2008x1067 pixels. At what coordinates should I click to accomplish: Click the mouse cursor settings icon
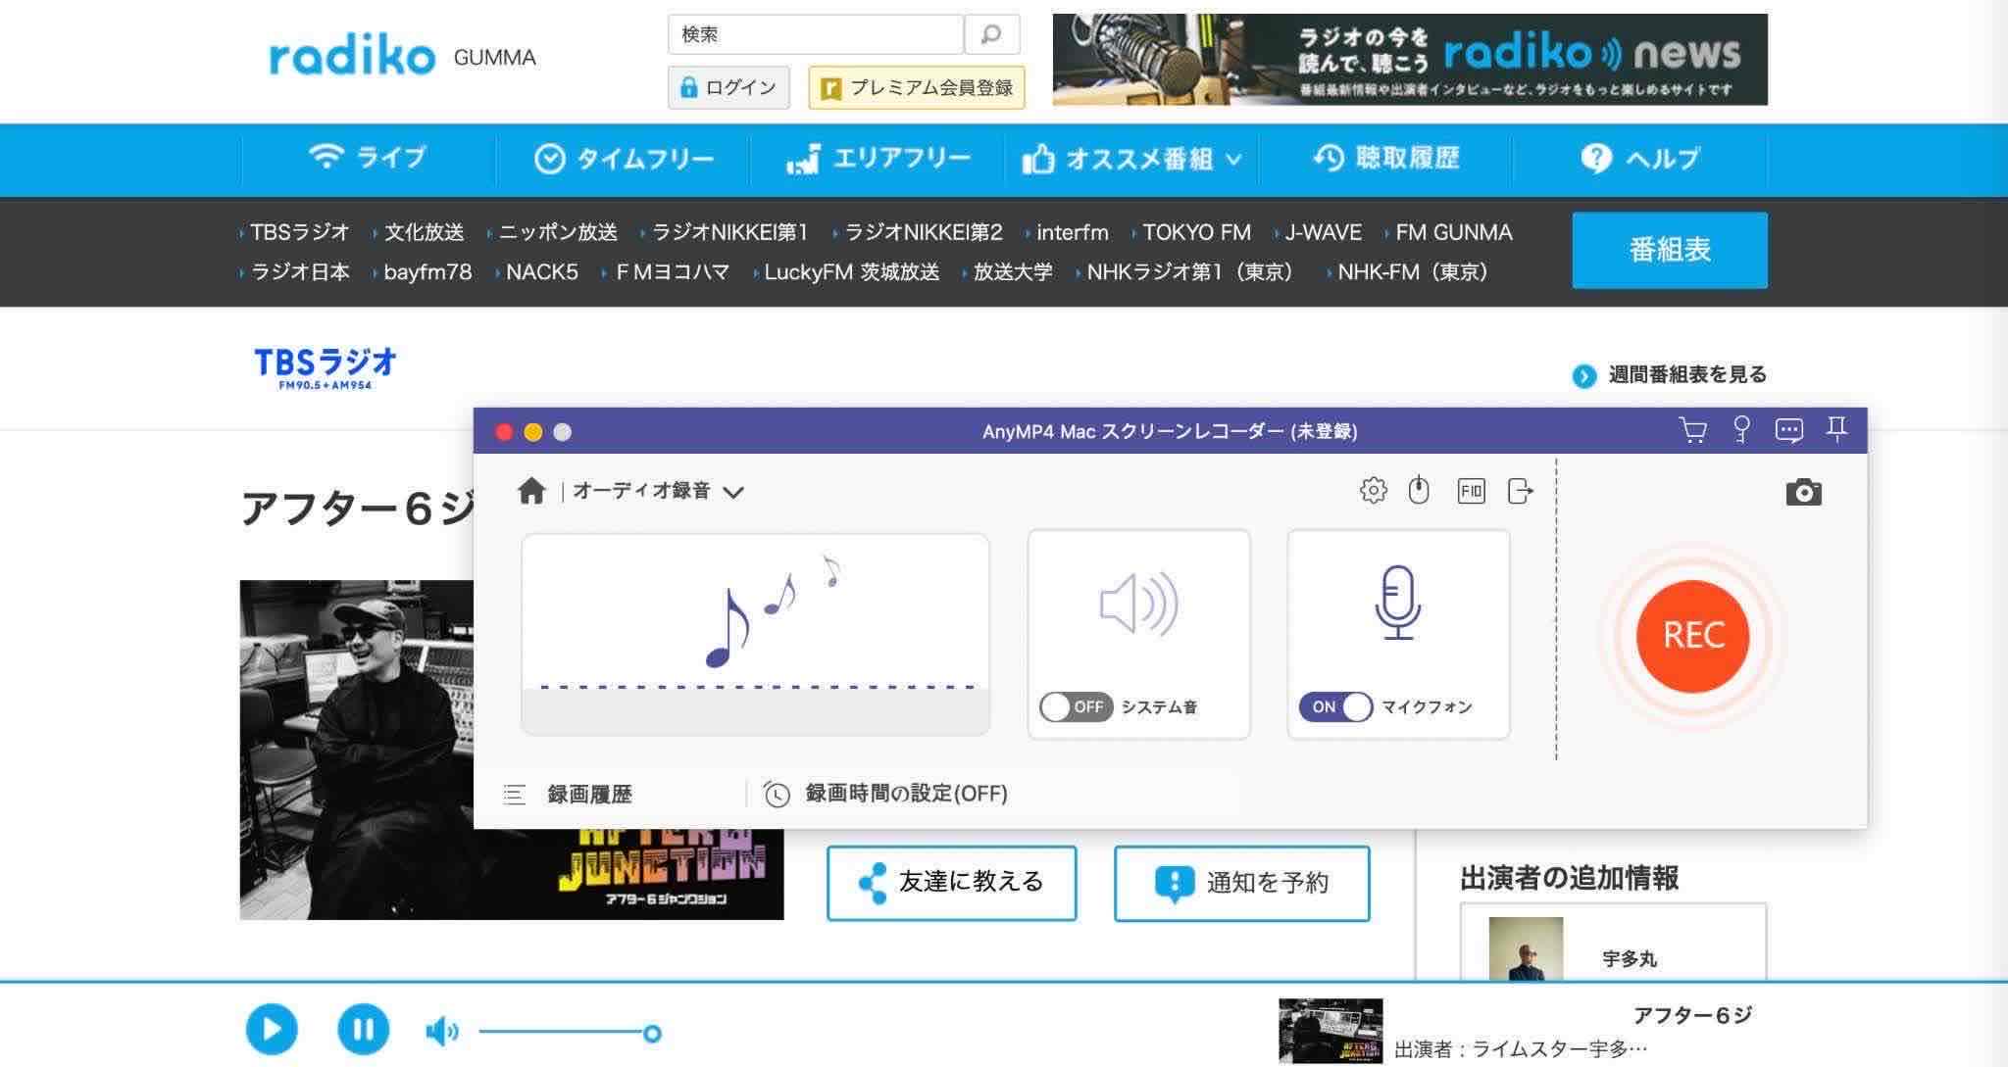point(1419,490)
